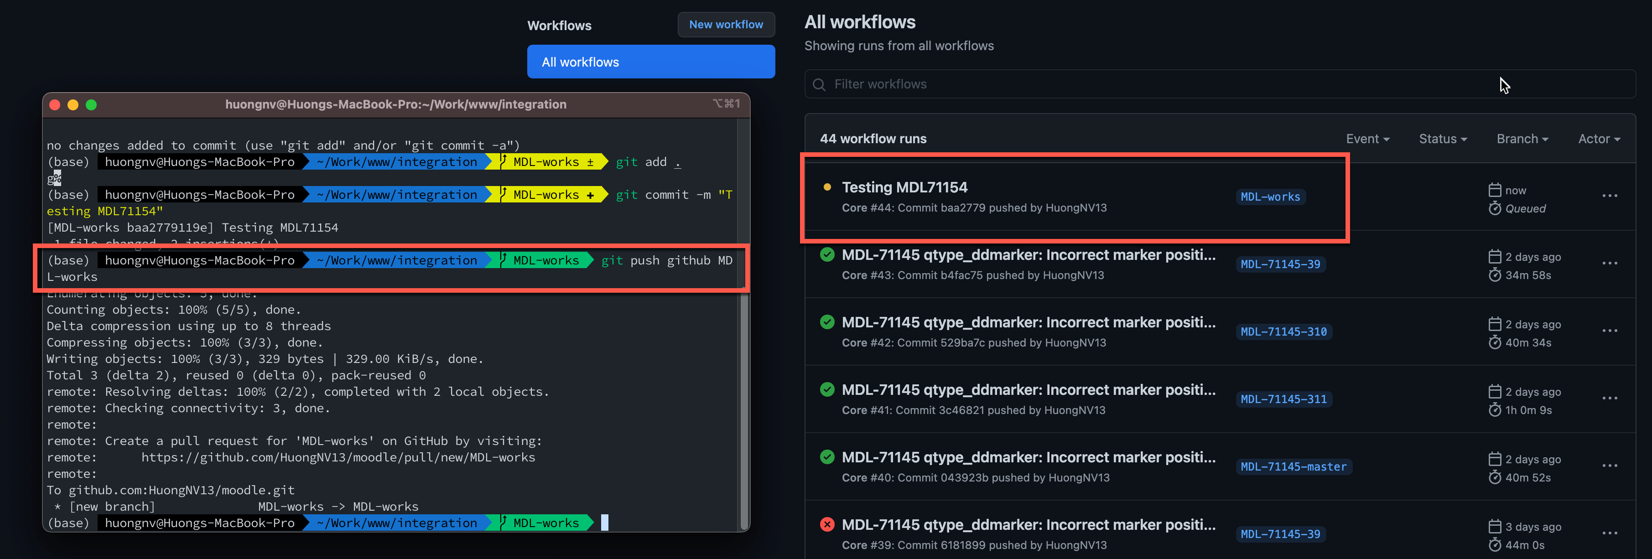Click the MDL-71145-311 branch label
Viewport: 1652px width, 559px height.
(x=1283, y=399)
